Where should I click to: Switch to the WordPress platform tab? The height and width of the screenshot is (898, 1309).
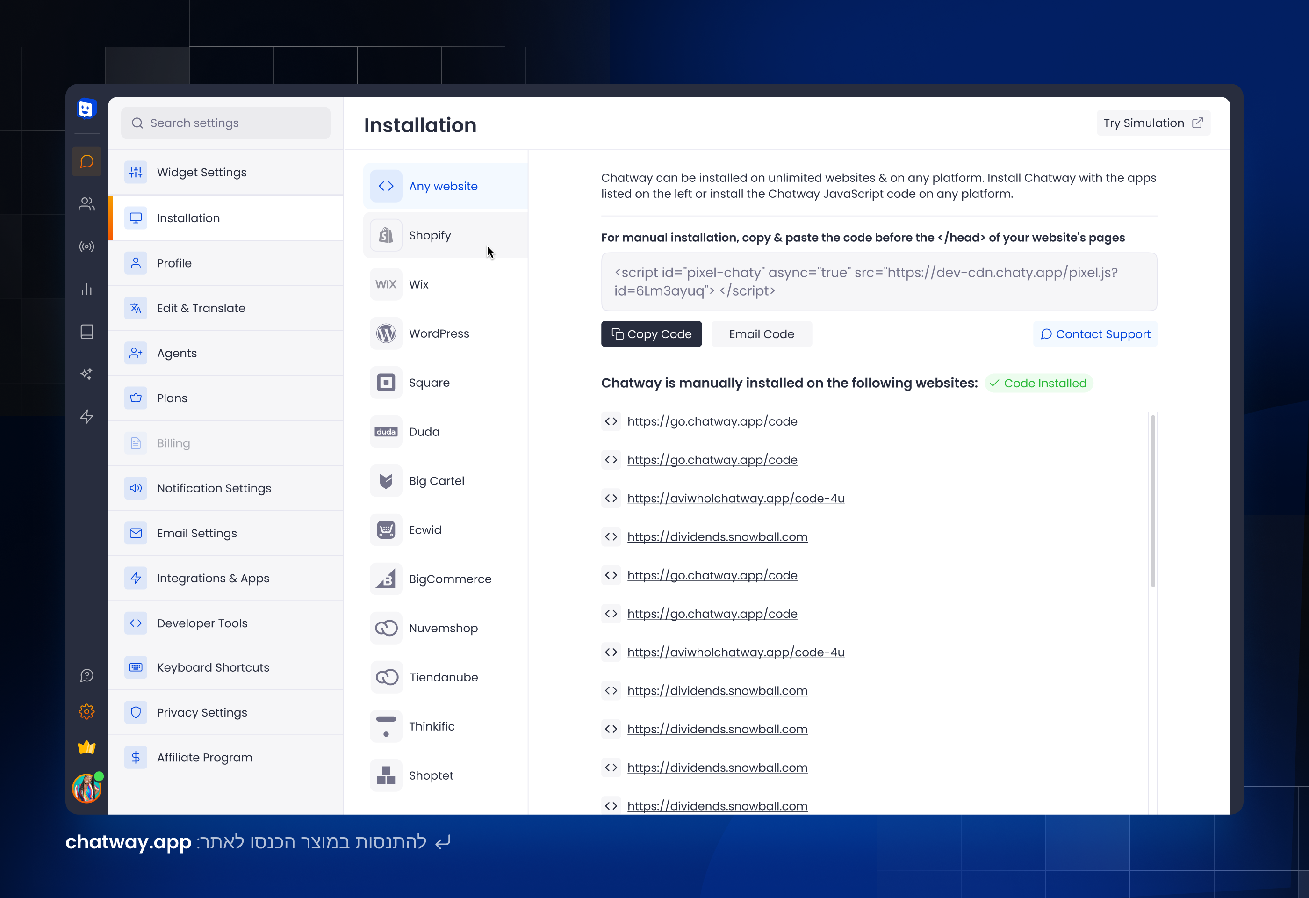pyautogui.click(x=446, y=333)
